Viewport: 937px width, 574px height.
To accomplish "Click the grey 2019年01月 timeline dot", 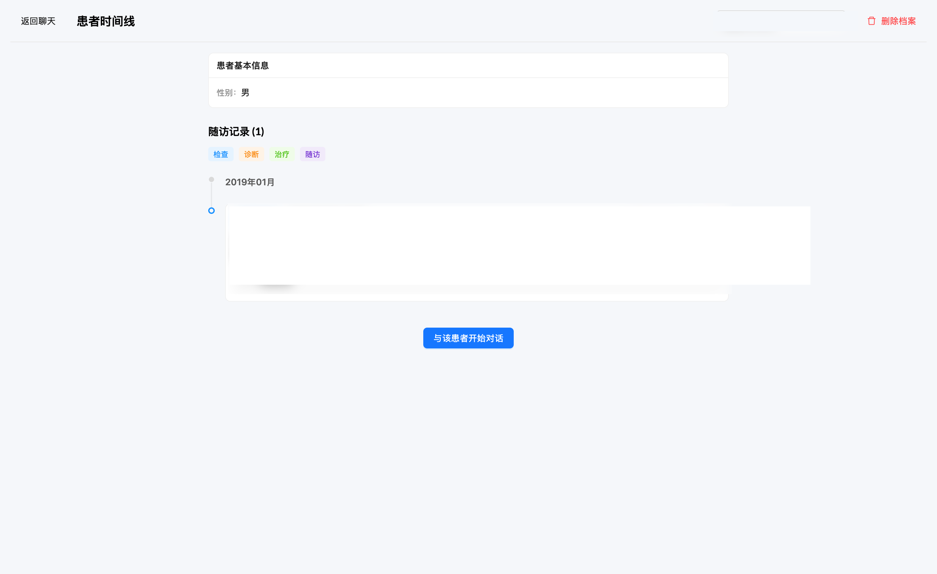I will click(x=211, y=179).
